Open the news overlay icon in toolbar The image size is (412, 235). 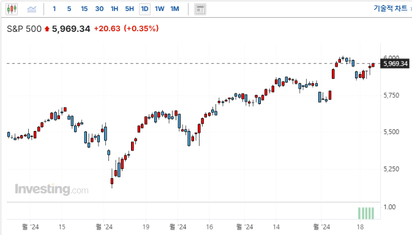[x=200, y=9]
